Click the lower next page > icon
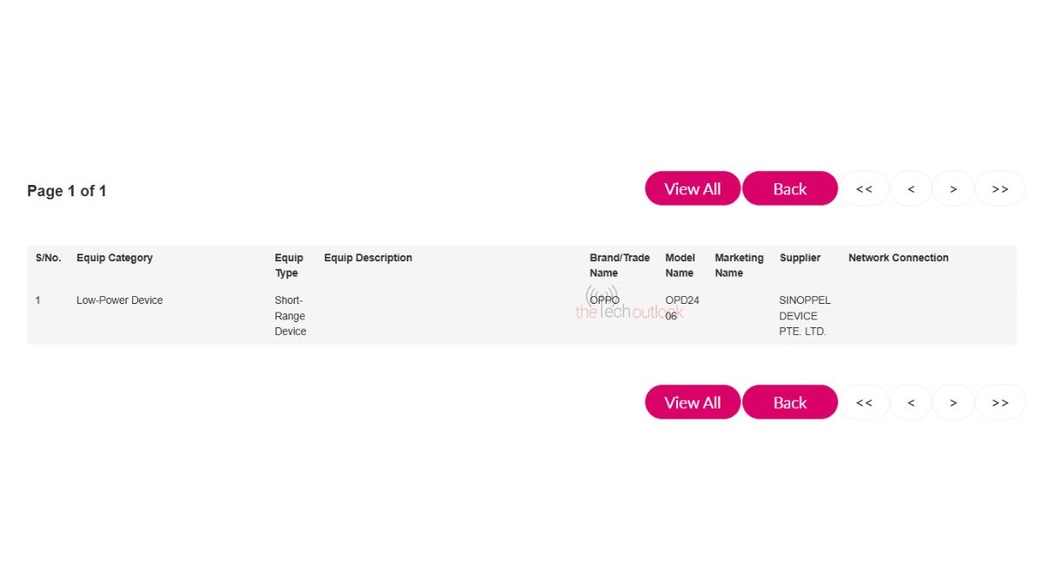The width and height of the screenshot is (1043, 586). (953, 402)
